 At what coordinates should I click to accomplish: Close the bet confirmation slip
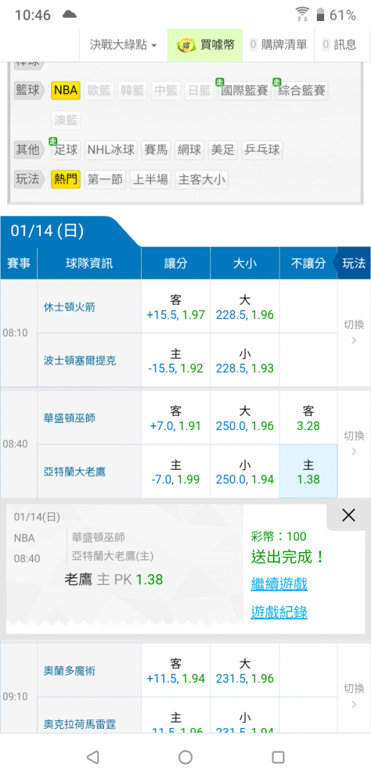(x=348, y=515)
